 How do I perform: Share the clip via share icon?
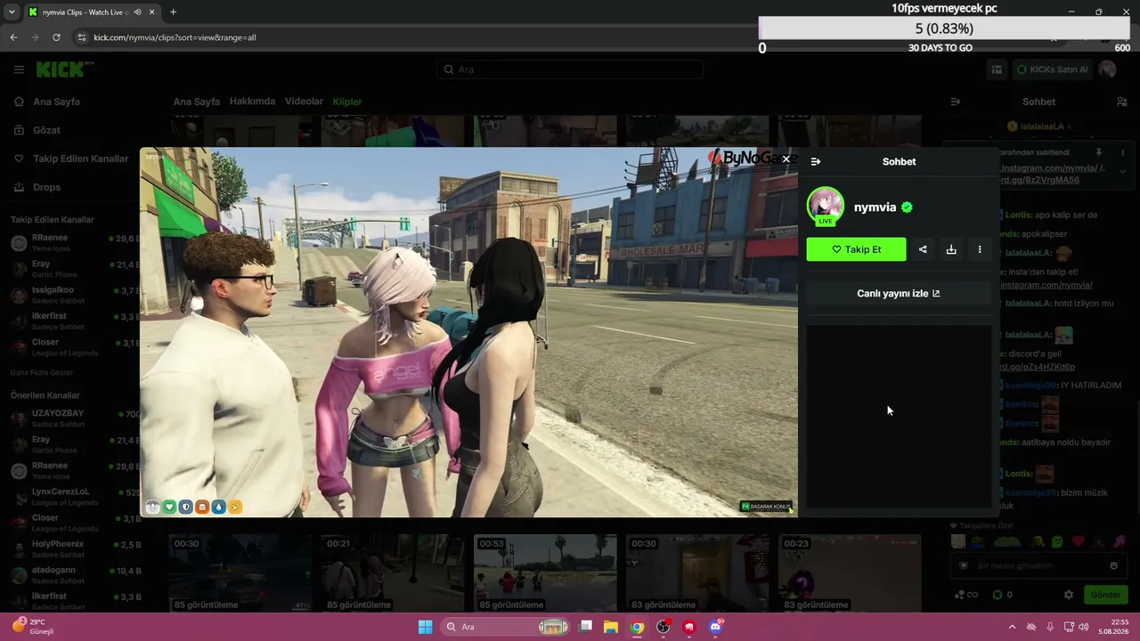point(923,249)
